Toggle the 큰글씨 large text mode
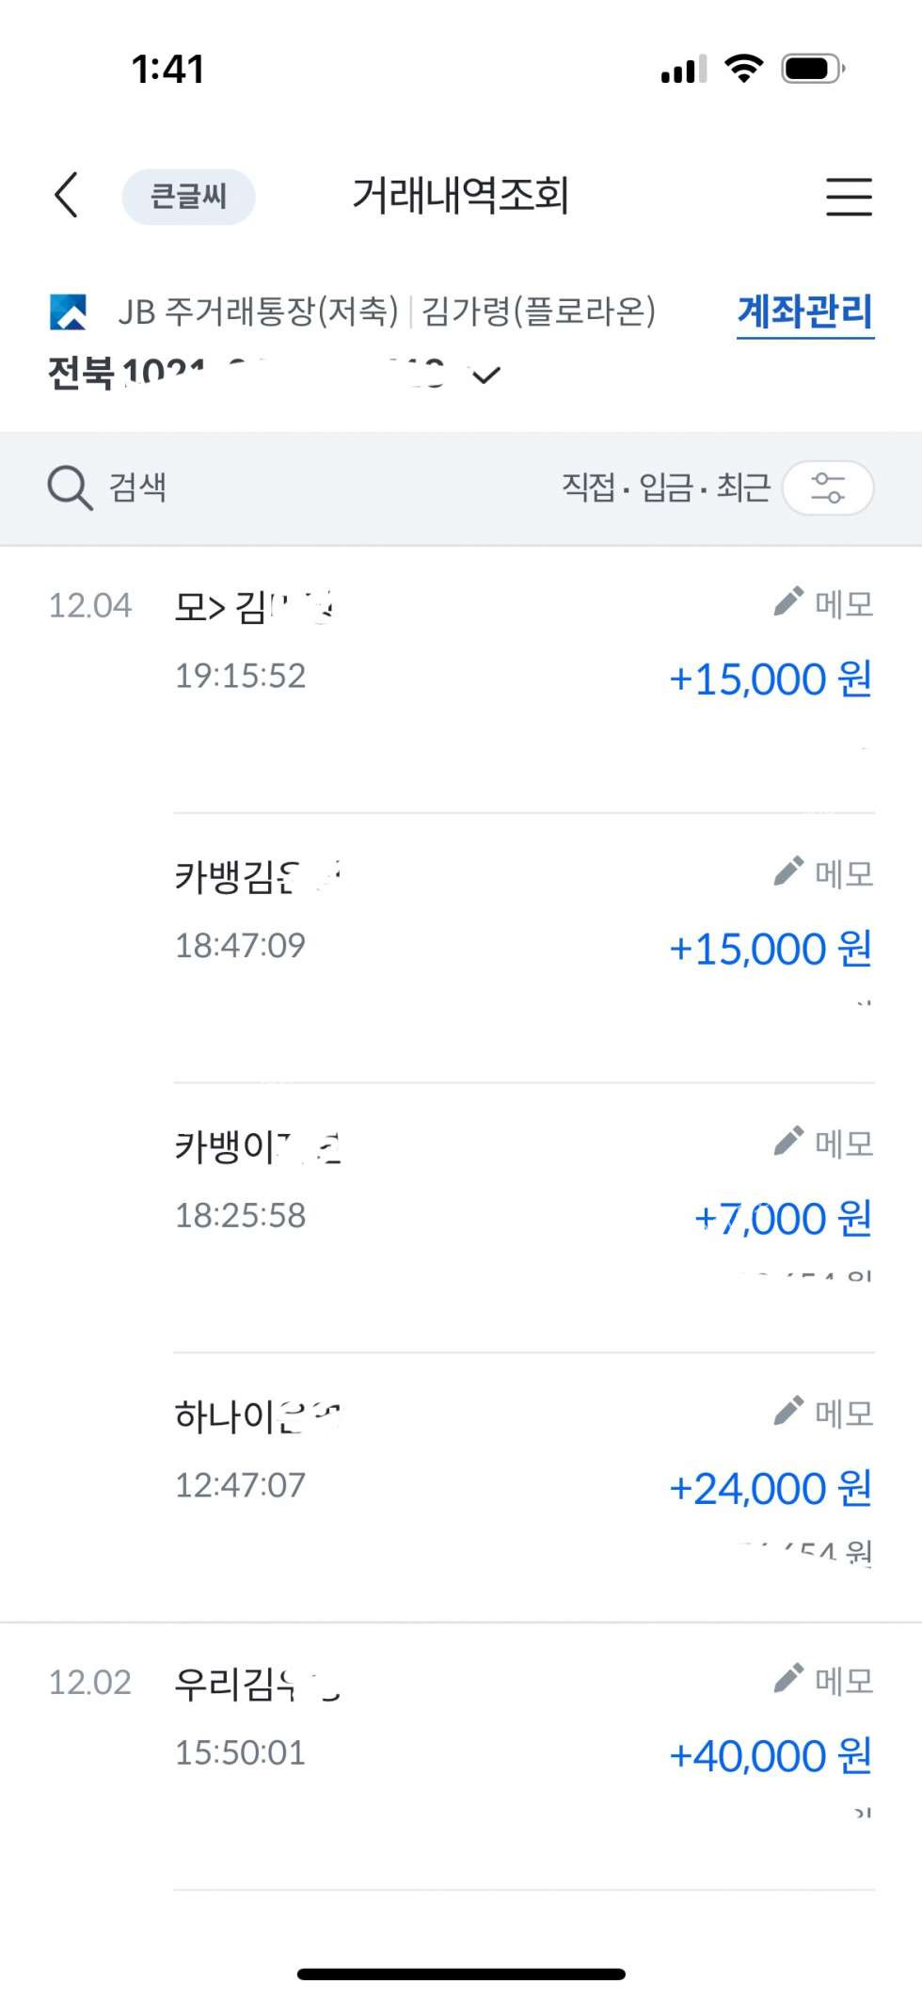 [x=188, y=197]
